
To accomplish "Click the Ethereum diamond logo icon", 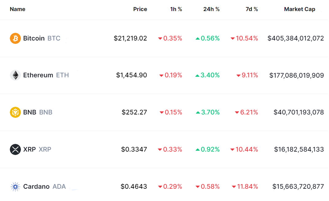I will click(x=15, y=75).
